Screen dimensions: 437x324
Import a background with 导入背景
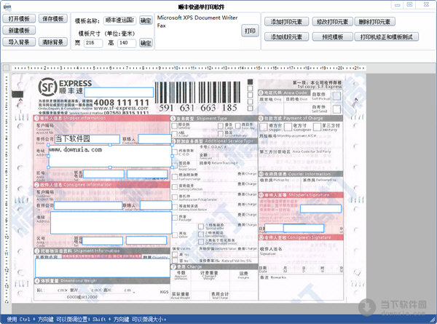tap(19, 42)
